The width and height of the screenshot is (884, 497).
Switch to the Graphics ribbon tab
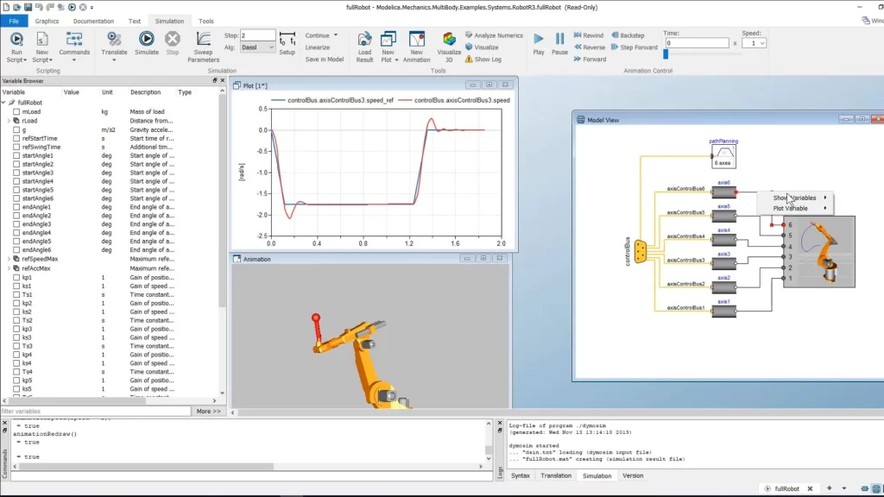tap(47, 21)
